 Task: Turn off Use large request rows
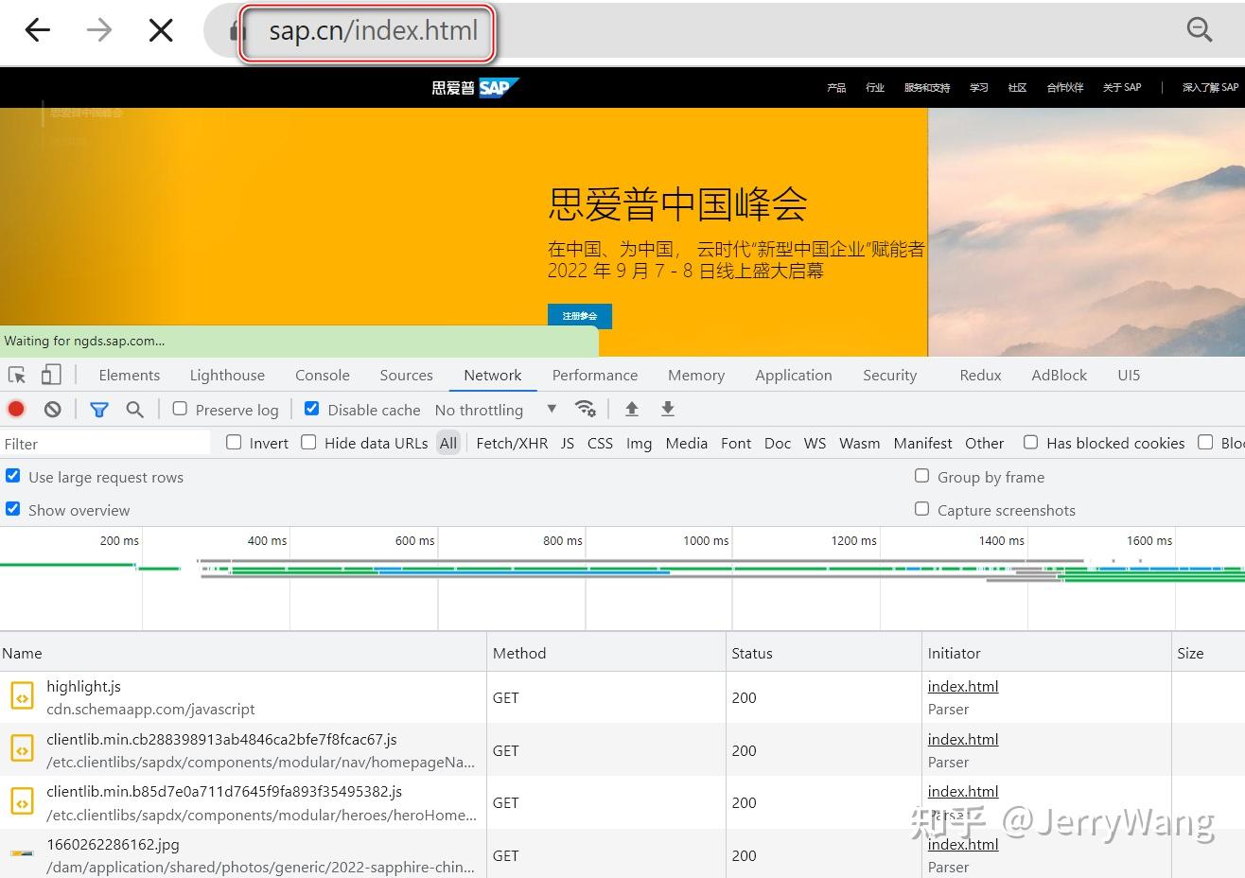[13, 476]
